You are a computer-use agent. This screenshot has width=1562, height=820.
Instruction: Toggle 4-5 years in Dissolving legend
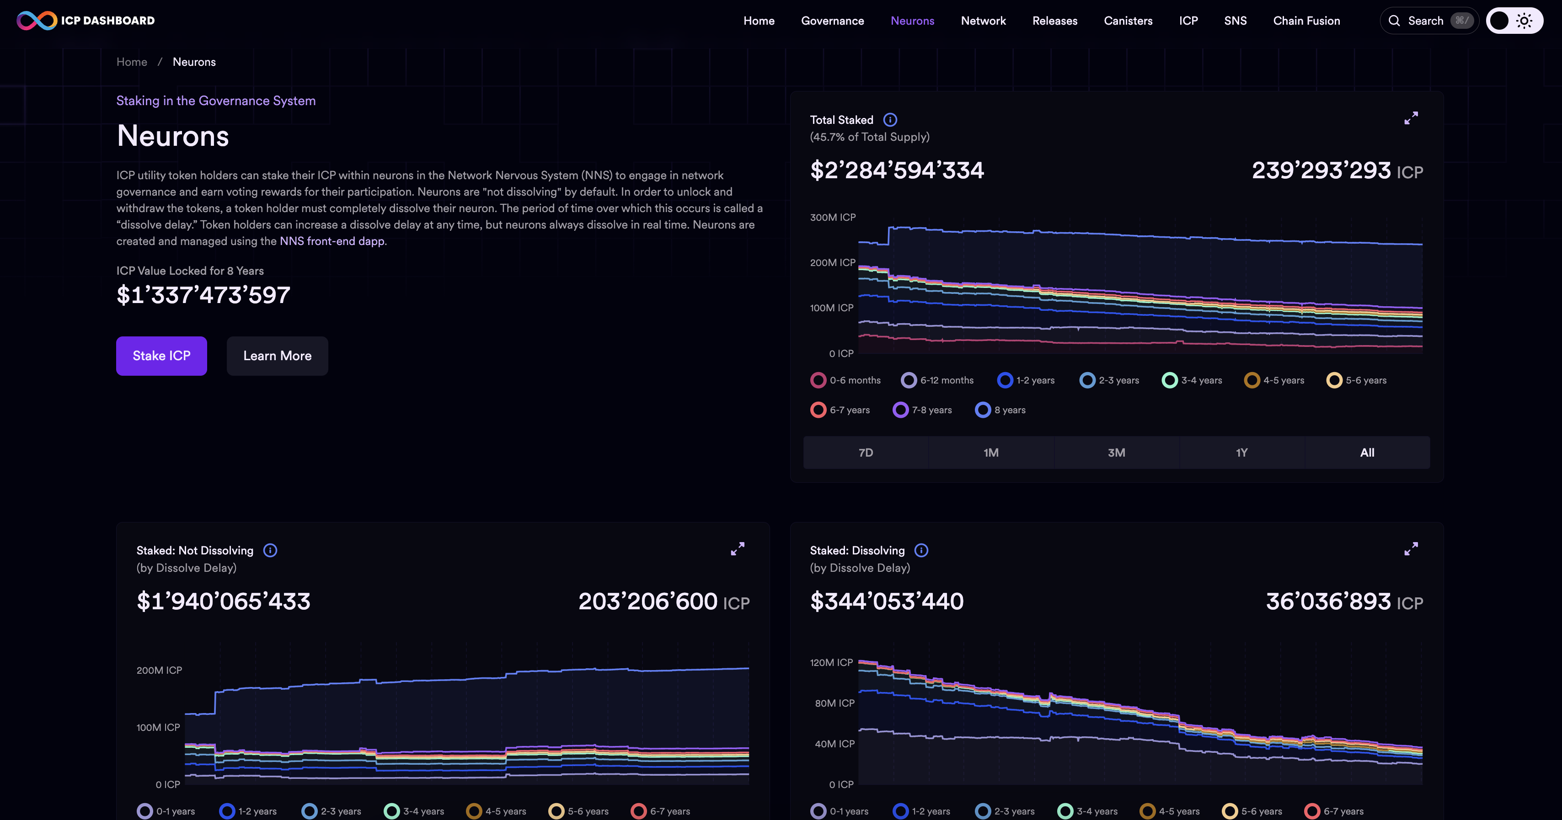tap(1170, 811)
